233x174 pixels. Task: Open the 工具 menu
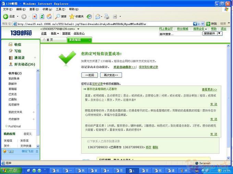(x=60, y=9)
